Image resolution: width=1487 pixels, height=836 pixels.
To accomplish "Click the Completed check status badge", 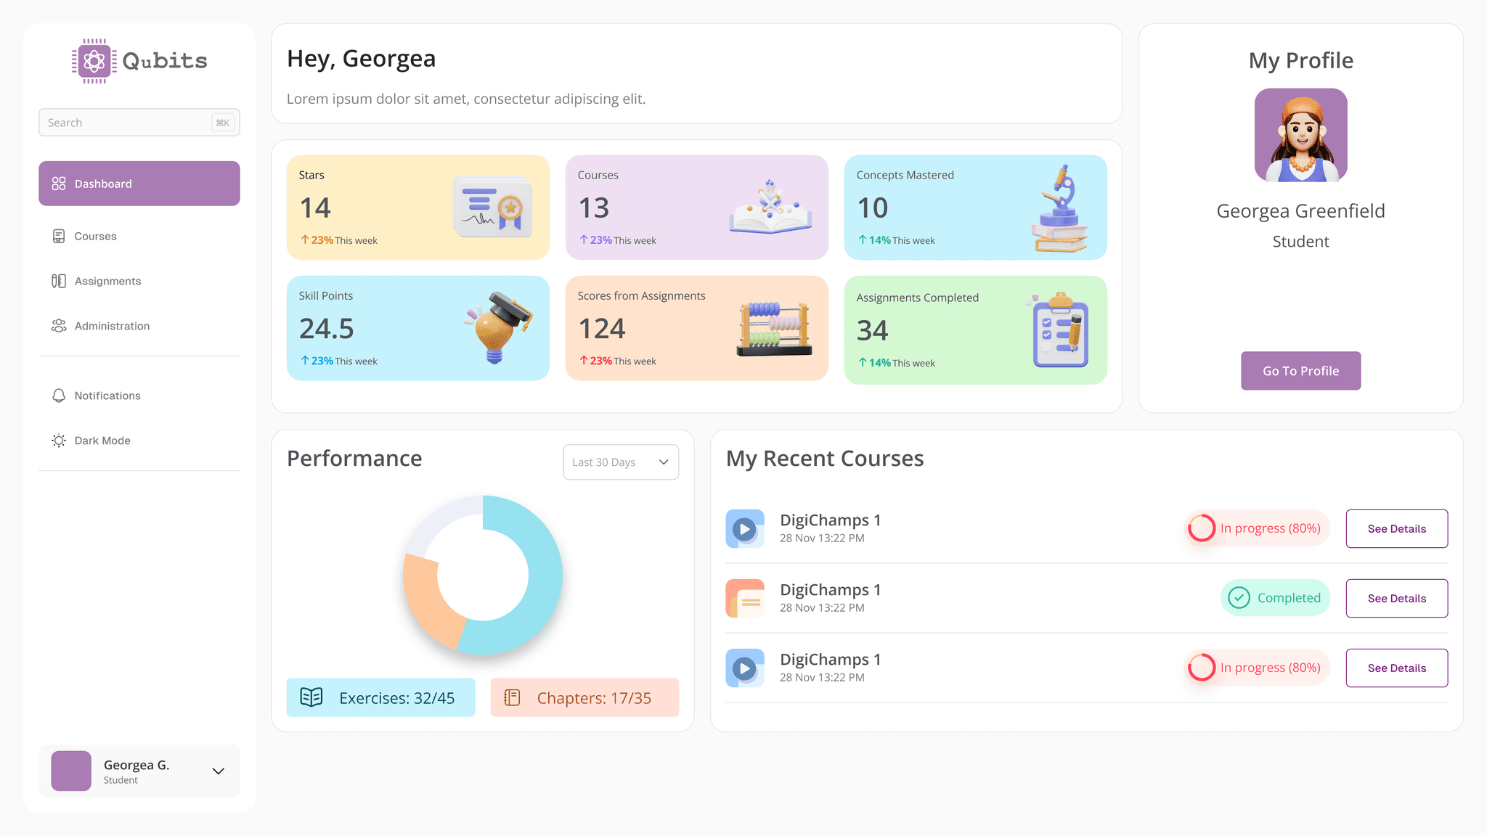I will [x=1275, y=598].
